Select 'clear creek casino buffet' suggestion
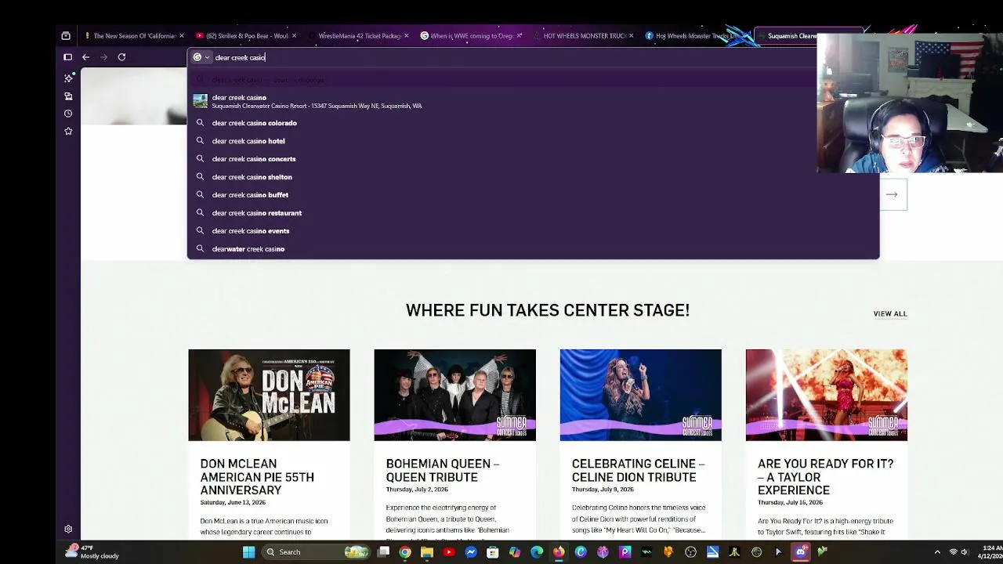Viewport: 1003px width, 564px height. point(533,195)
